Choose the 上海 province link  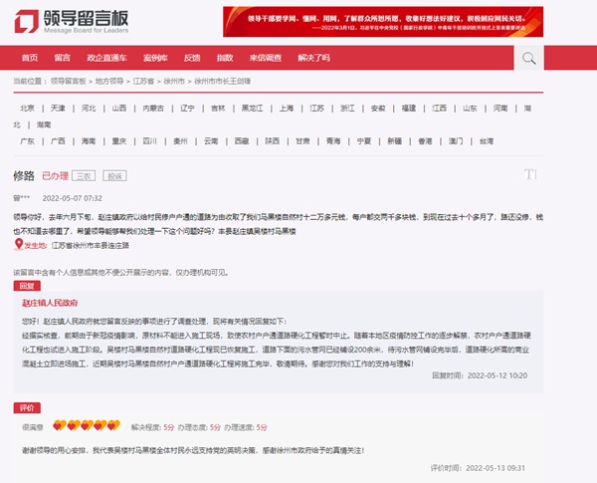click(287, 108)
